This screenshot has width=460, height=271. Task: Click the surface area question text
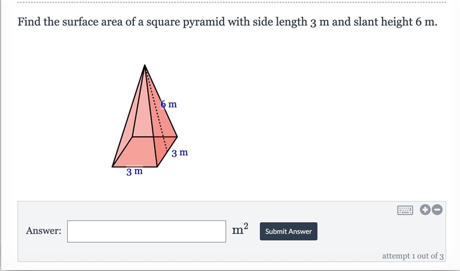[x=227, y=22]
